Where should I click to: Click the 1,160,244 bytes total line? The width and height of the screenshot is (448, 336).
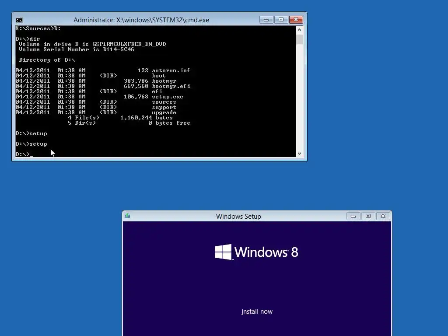120,118
